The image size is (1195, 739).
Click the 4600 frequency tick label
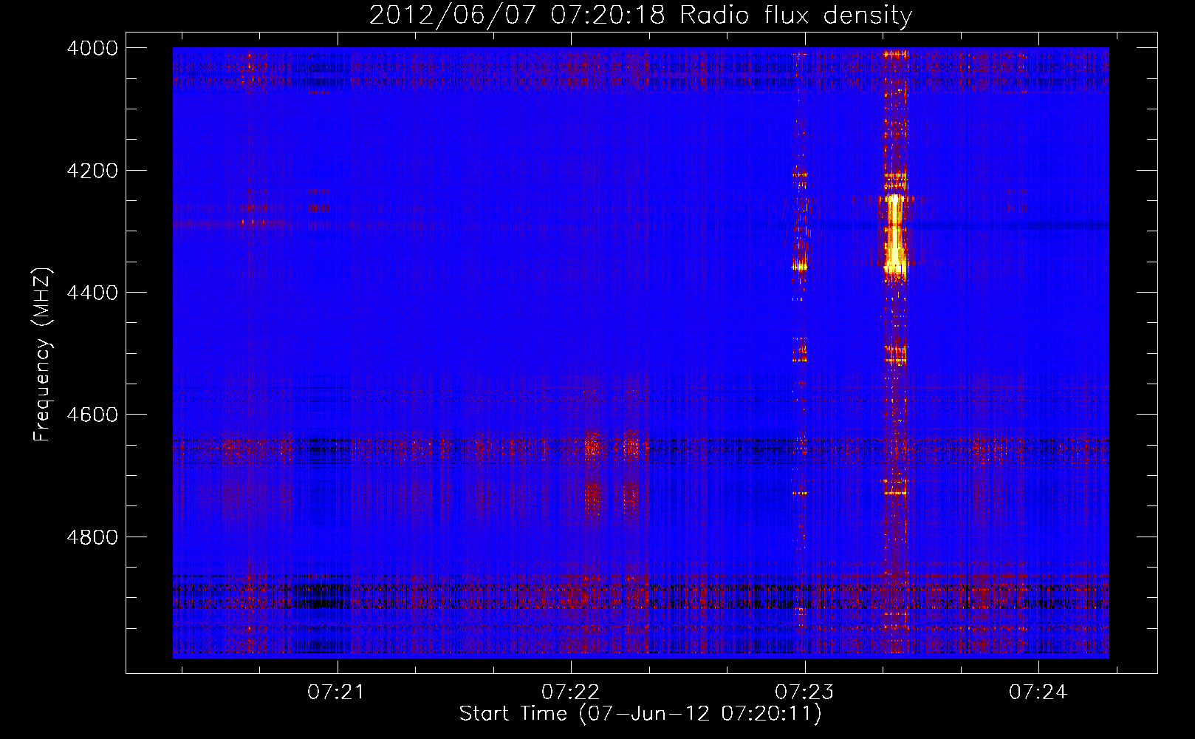92,415
